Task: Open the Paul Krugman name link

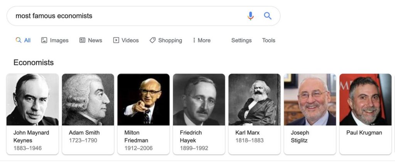Action: [364, 133]
